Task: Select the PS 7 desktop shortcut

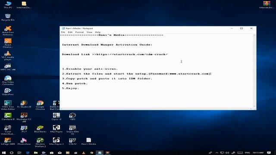Action: coord(24,129)
